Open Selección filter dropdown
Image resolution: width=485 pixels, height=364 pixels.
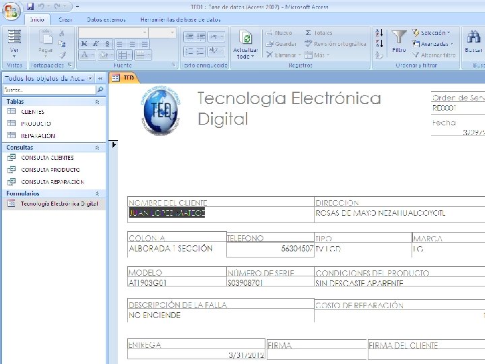click(431, 33)
